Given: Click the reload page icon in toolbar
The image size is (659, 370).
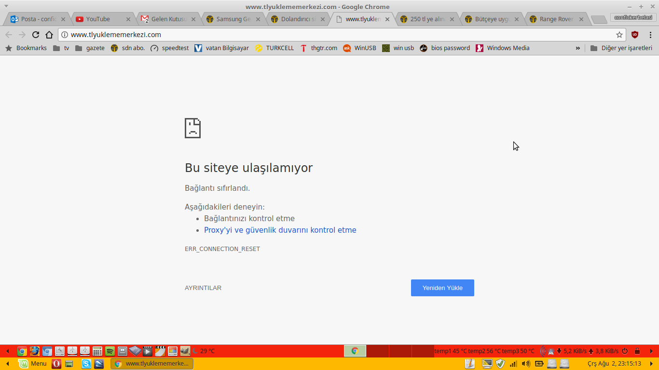Looking at the screenshot, I should click(x=35, y=35).
